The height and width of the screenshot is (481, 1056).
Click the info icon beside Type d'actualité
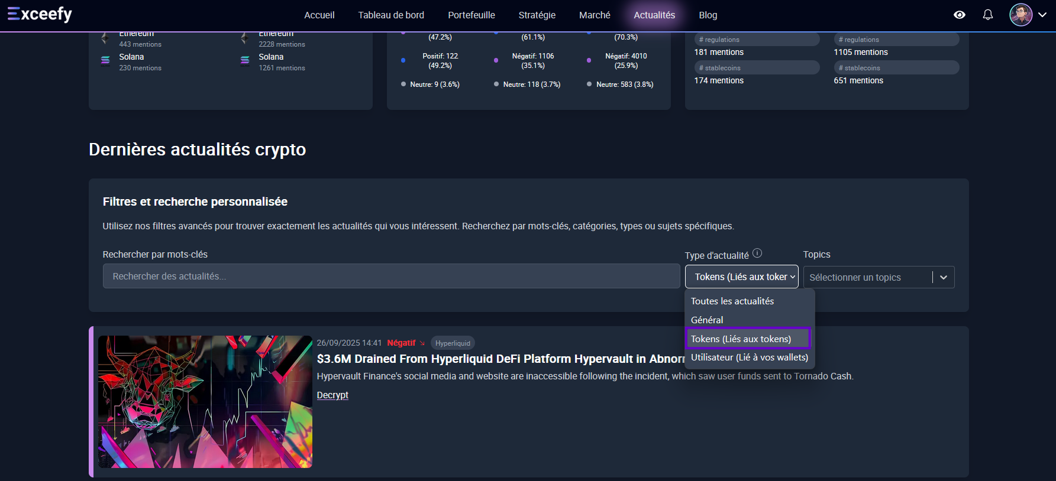coord(757,253)
